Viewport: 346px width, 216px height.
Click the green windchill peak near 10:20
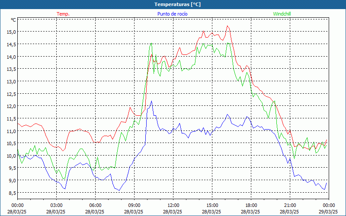point(151,43)
